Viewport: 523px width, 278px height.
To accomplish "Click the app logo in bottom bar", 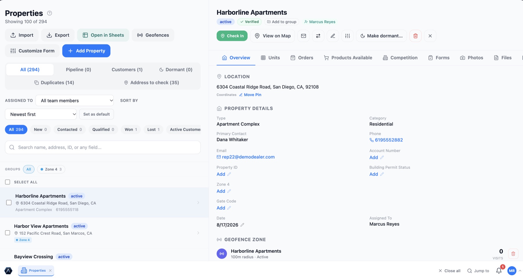I will coord(8,271).
